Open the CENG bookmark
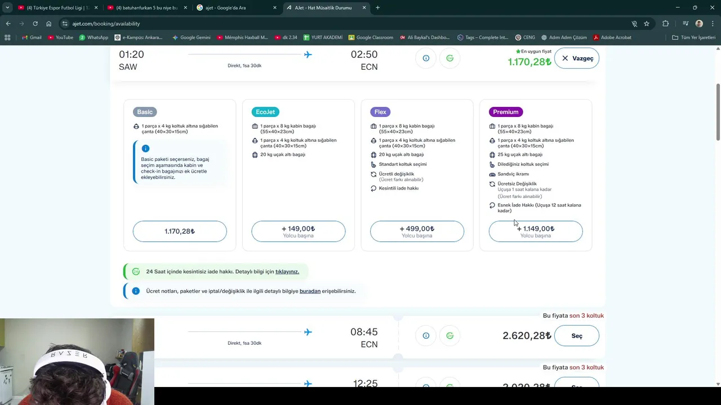Viewport: 721px width, 405px height. click(525, 38)
